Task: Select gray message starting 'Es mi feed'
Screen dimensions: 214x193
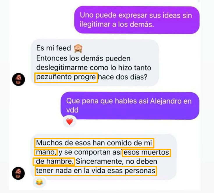Action: (95, 63)
